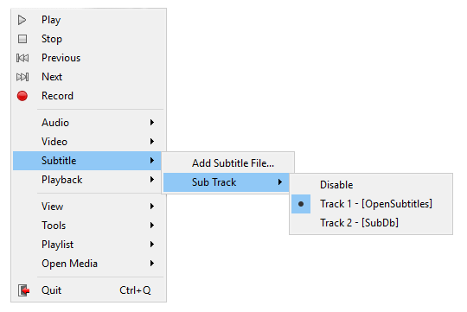Click the Previous track icon

click(x=22, y=58)
